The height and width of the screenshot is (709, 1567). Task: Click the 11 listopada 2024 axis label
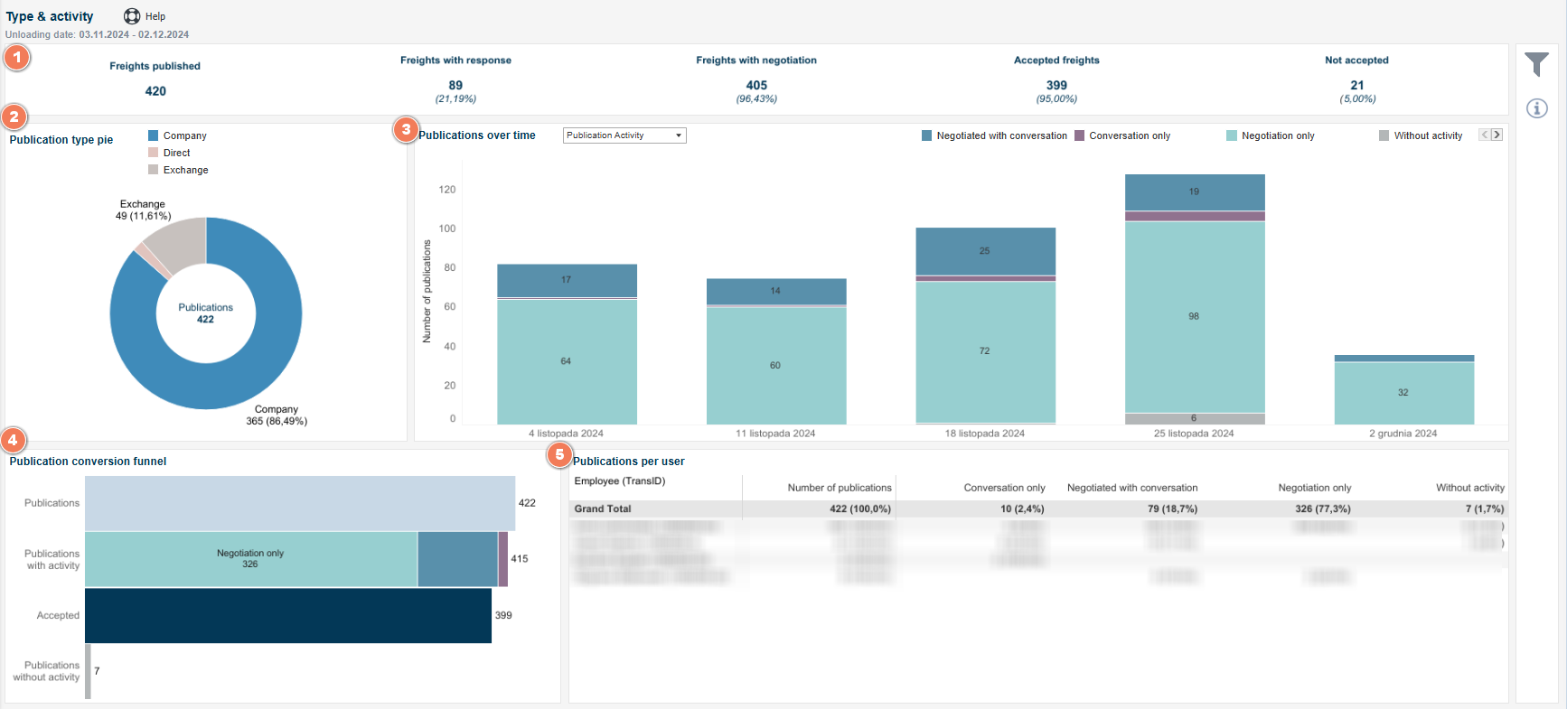point(775,434)
